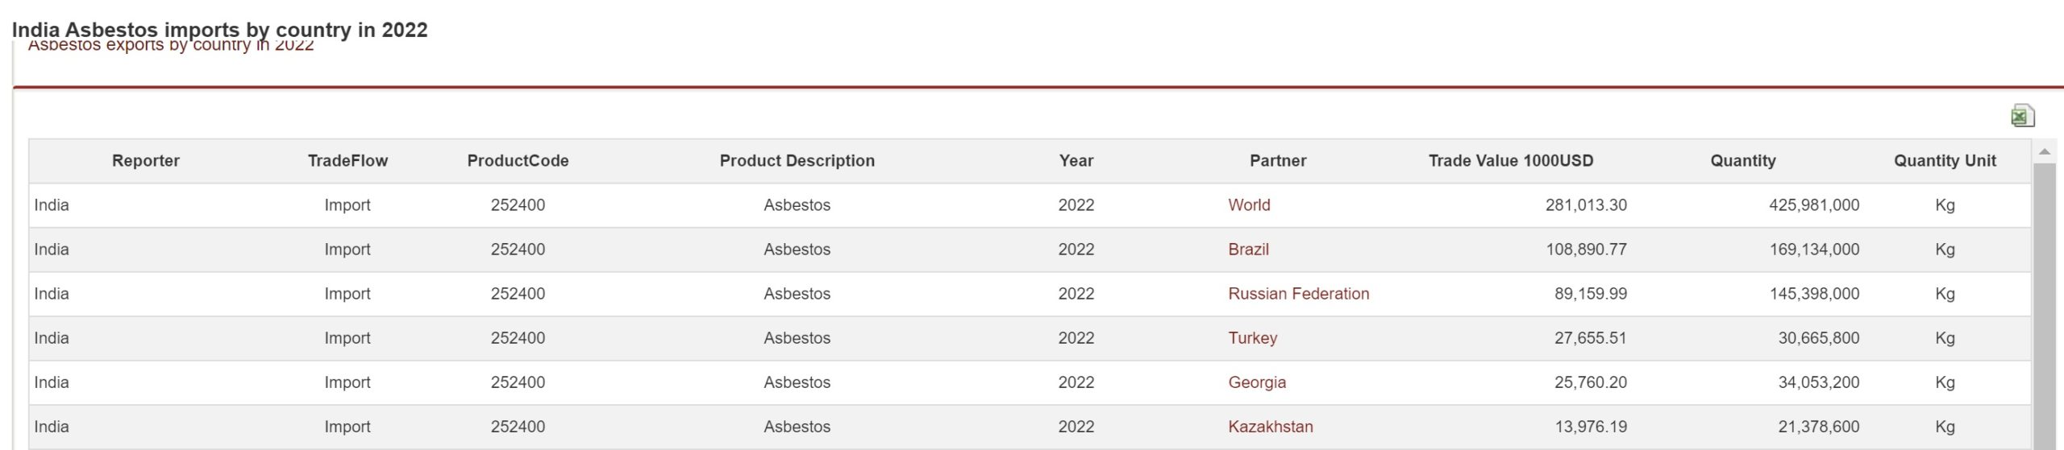Sort by the Quantity column header
The height and width of the screenshot is (450, 2064).
1743,161
